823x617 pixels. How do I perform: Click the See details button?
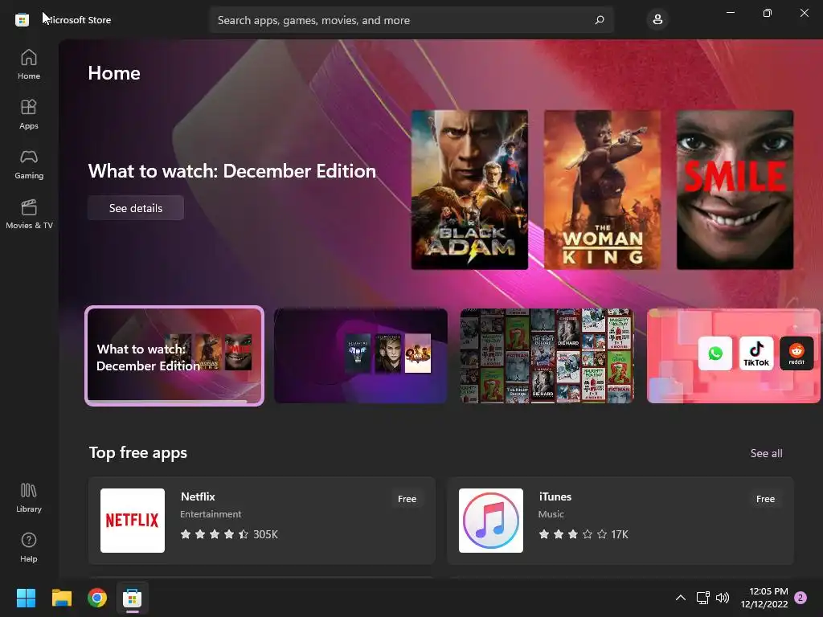coord(136,208)
